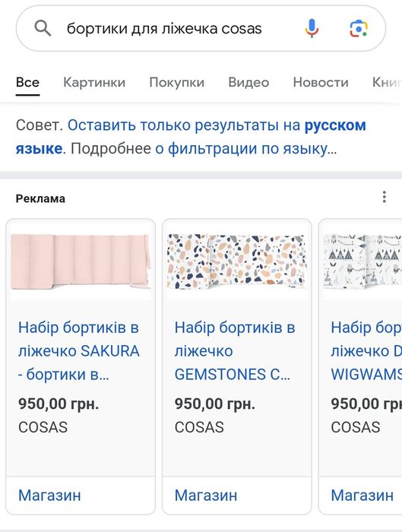Keep only Russian-language results link

[x=191, y=137]
